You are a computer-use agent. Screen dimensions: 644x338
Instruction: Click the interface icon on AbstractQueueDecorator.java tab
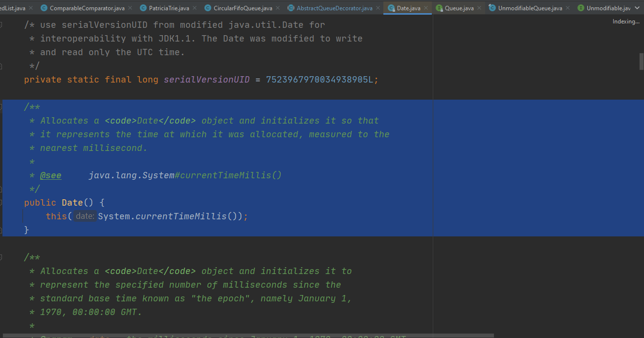(x=290, y=8)
